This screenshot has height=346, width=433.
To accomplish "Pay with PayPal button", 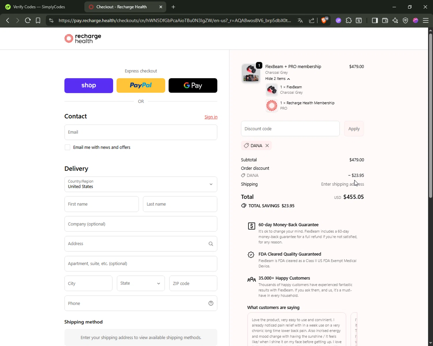I will click(x=141, y=85).
